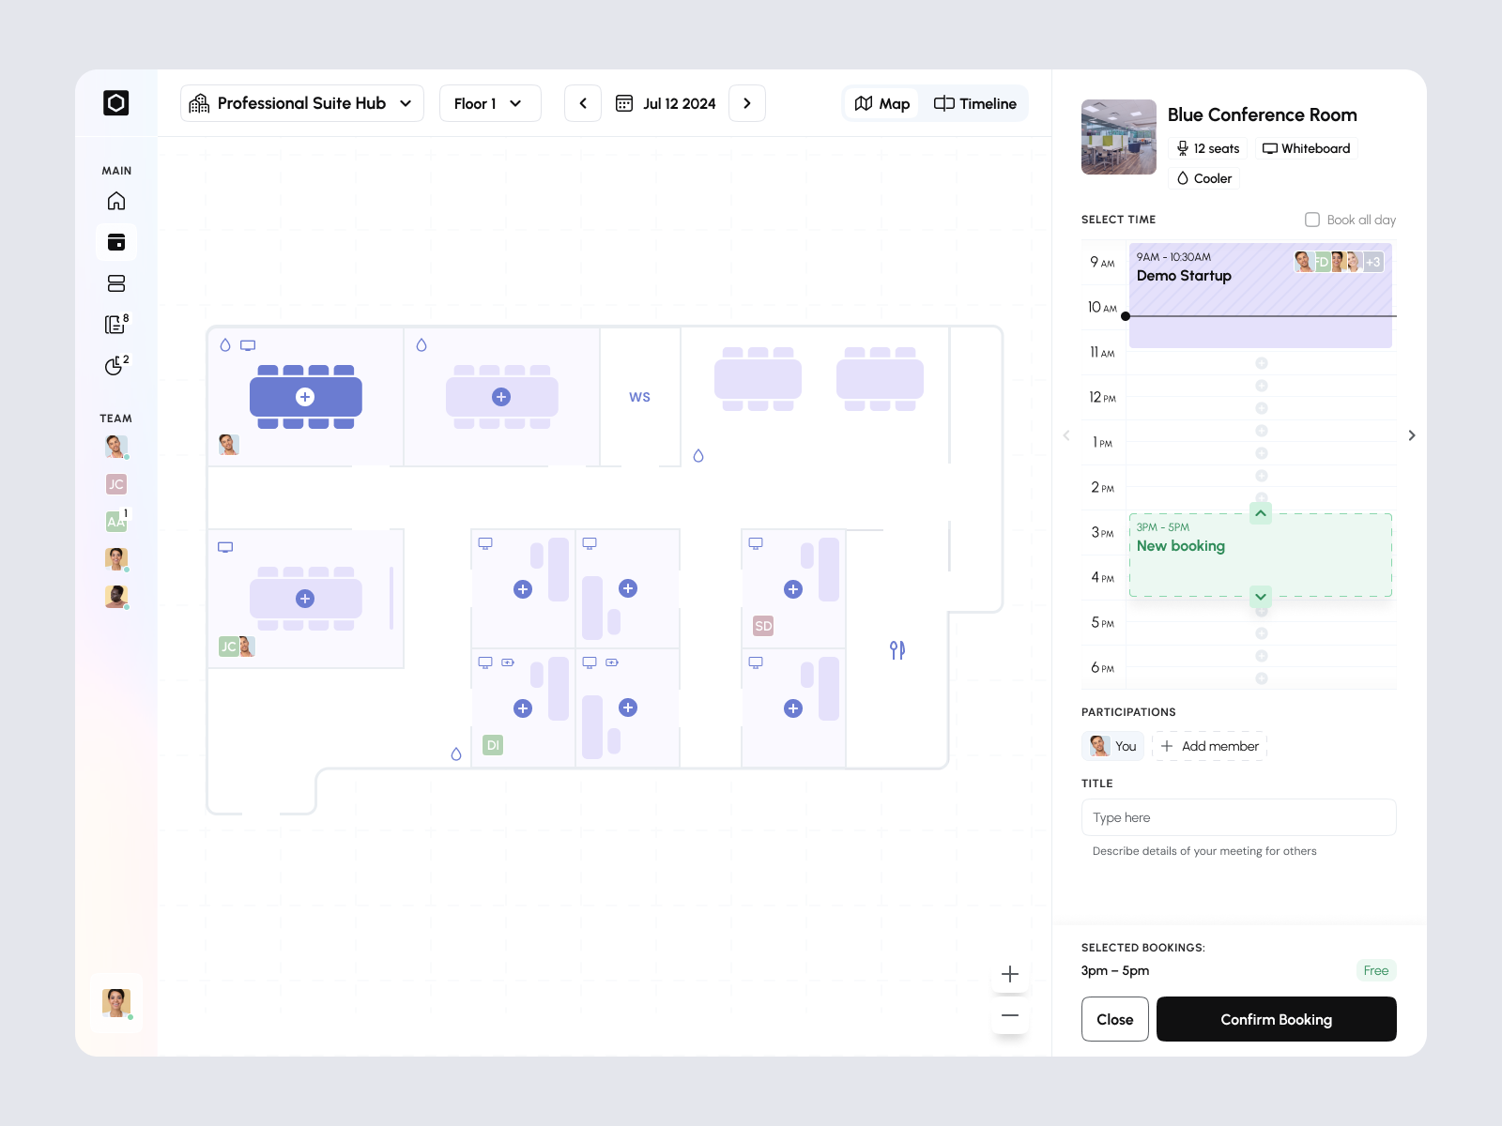Click the Confirm Booking button

tap(1276, 1019)
